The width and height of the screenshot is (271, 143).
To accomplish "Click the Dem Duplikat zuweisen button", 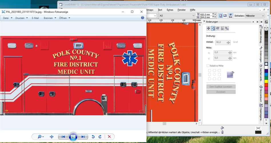I will pos(221,87).
